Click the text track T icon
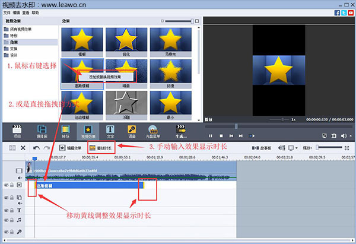This screenshot has height=244, width=356. tap(20, 210)
